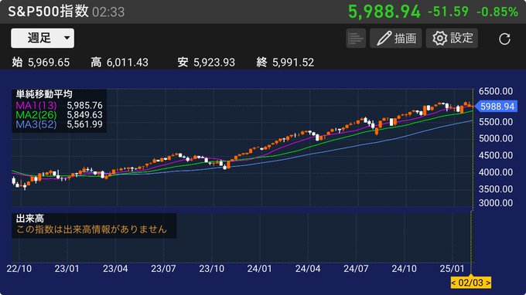This screenshot has height=295, width=526.
Task: Expand the timeframe selector's down arrow
Action: pos(67,38)
